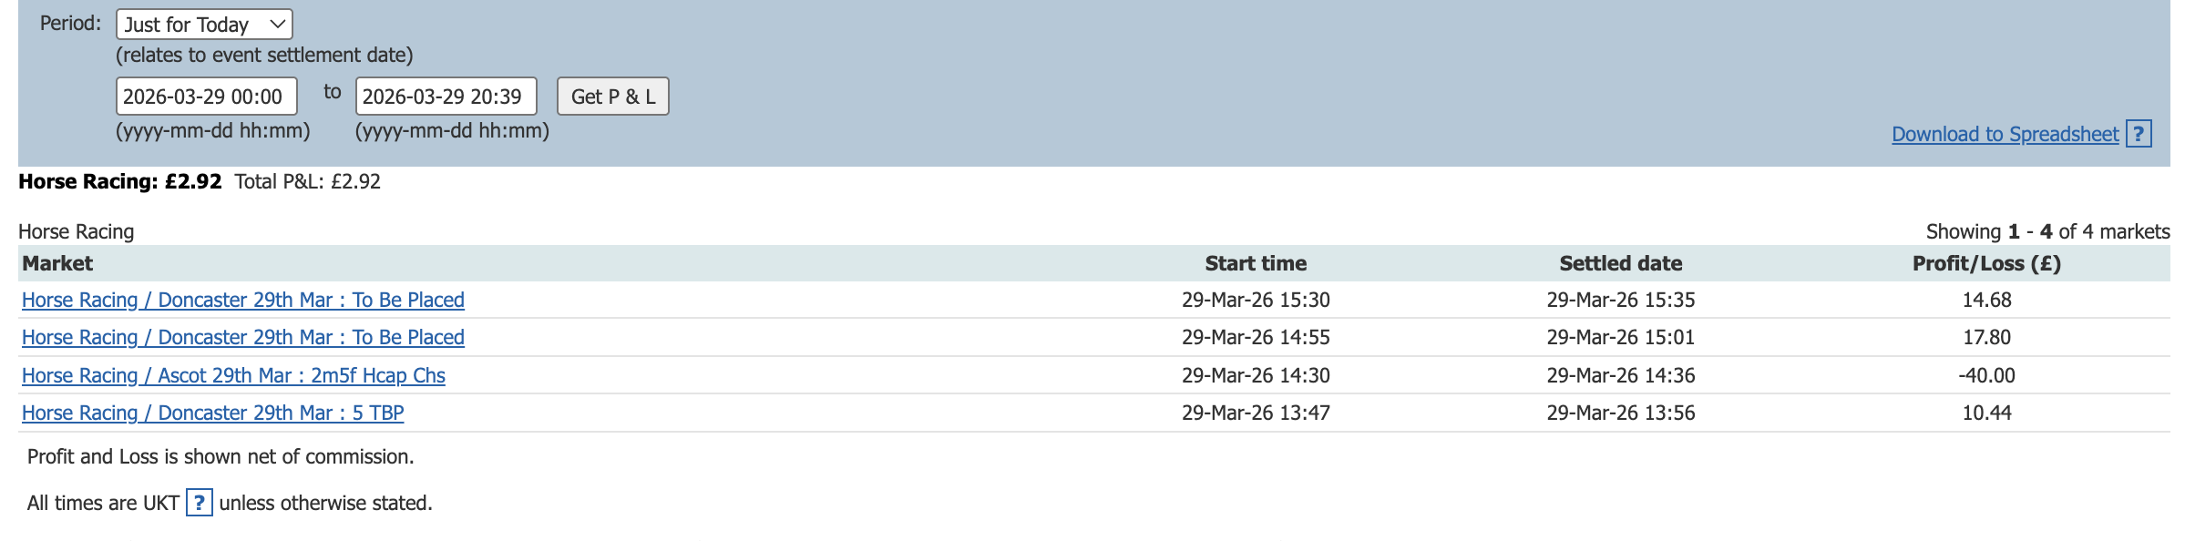2185x541 pixels.
Task: Open Doncaster To Be Placed market starting 14:55
Action: (242, 337)
